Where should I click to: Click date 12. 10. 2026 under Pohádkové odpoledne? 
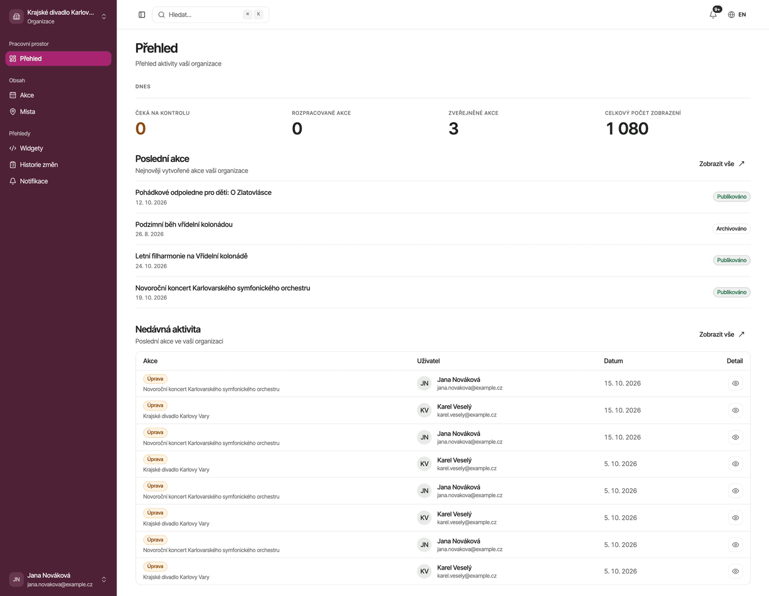click(x=151, y=203)
